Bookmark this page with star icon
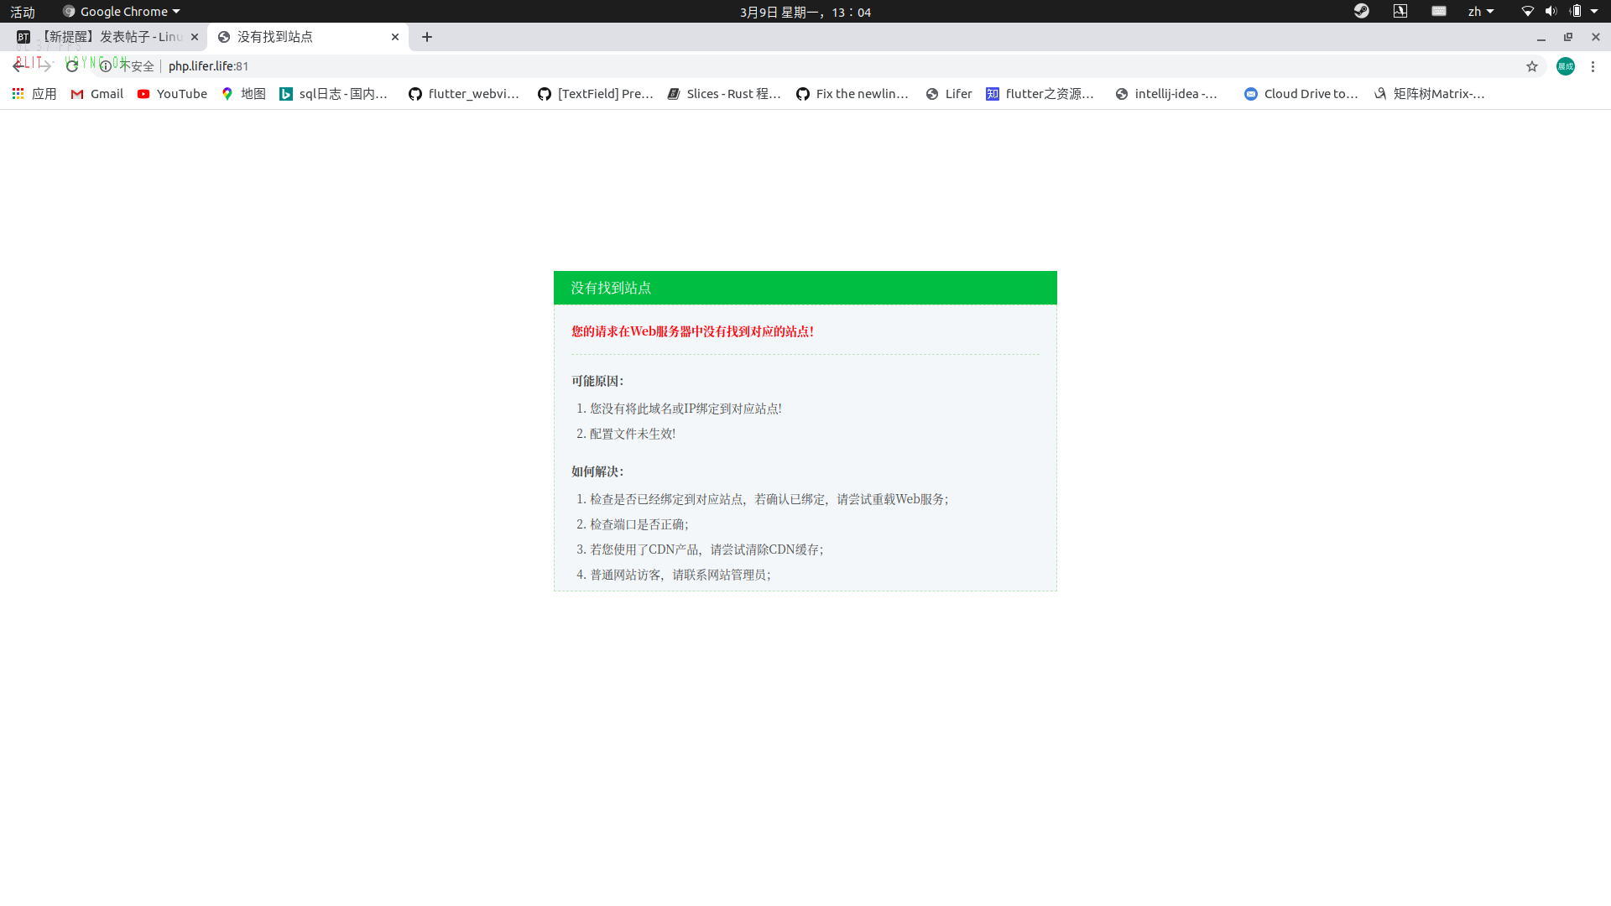This screenshot has width=1611, height=906. (x=1532, y=66)
